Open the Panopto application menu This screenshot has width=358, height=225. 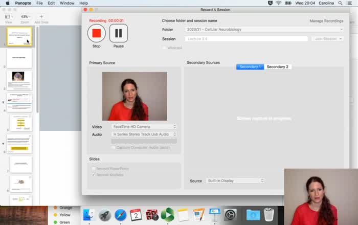coord(23,3)
